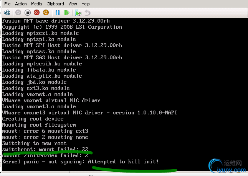
Task: Click the 'Loading mptsas.ko module' line
Action: click(x=39, y=52)
